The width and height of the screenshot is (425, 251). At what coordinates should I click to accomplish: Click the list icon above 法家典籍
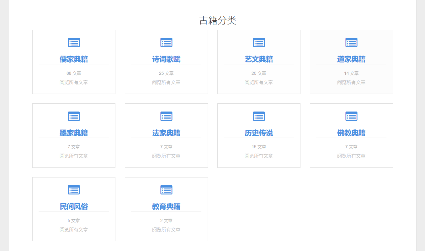tap(166, 116)
